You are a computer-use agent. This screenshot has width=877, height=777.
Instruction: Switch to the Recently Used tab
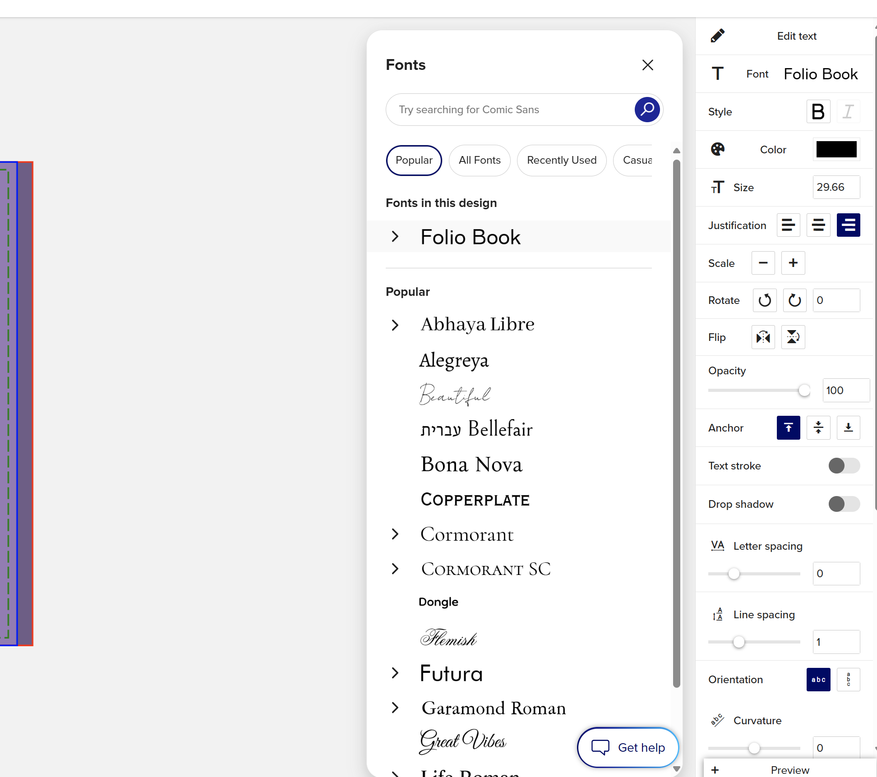pos(562,160)
